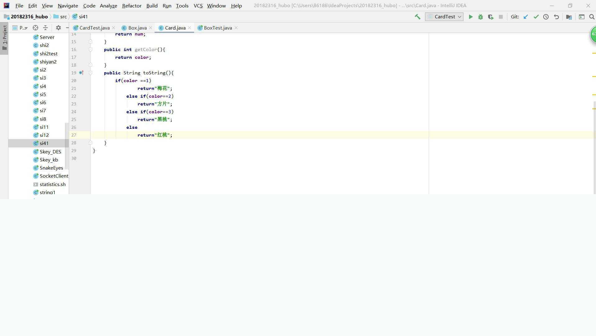
Task: Click the fold end marker at line 18
Action: [90, 65]
